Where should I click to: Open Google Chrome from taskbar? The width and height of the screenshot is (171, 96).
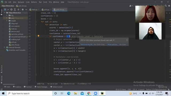(89, 93)
